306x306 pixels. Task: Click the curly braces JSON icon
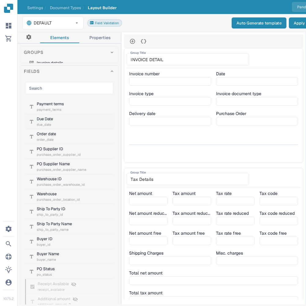[x=144, y=41]
